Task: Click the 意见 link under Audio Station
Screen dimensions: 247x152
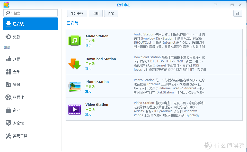Action: pyautogui.click(x=88, y=46)
